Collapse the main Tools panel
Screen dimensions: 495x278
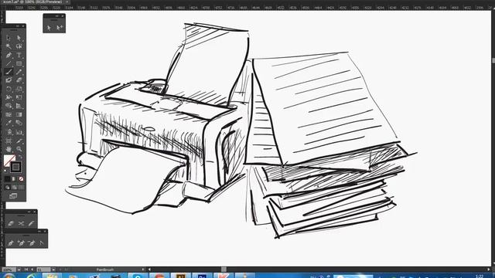click(18, 25)
